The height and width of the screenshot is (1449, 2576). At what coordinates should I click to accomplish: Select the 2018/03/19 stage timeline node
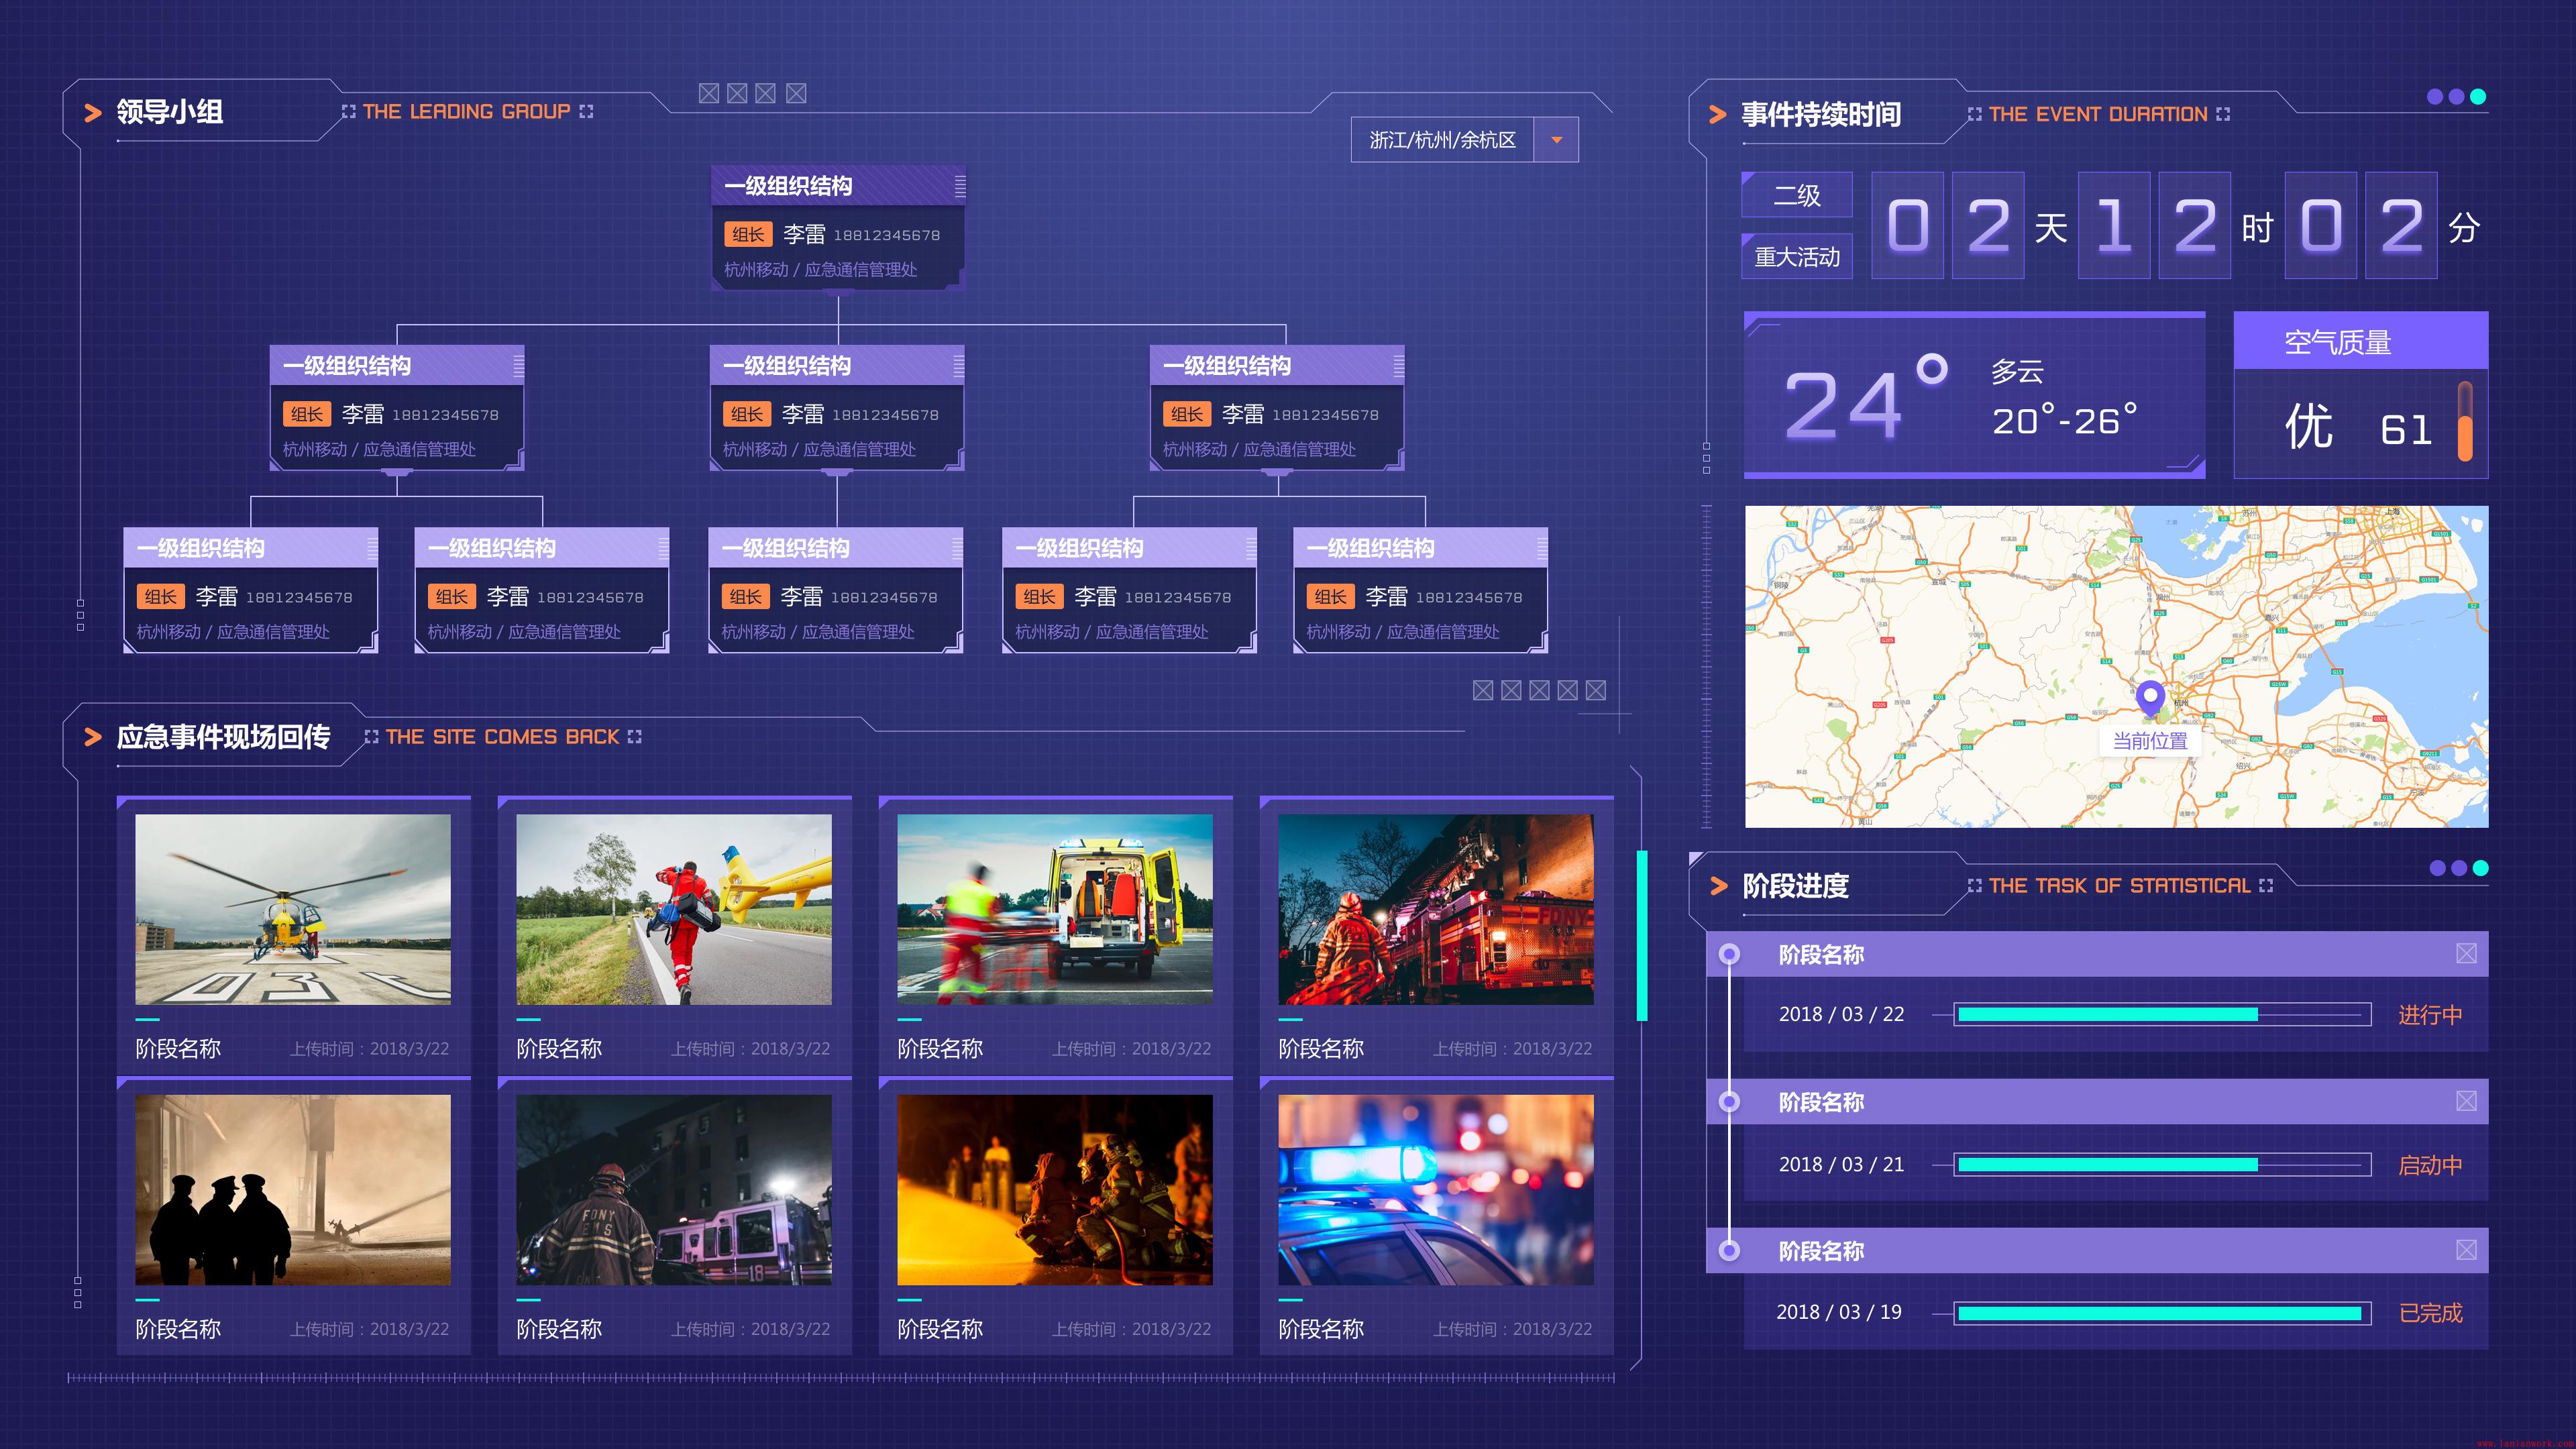tap(1729, 1250)
